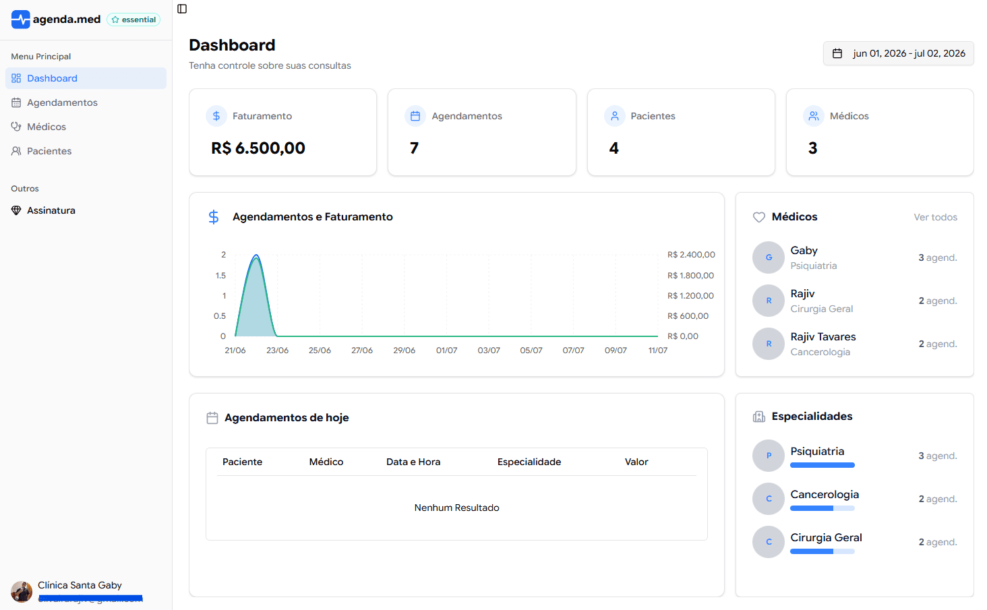
Task: Click the Dashboard grid icon in sidebar
Action: (16, 78)
